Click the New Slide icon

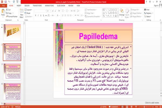coord(22,11)
